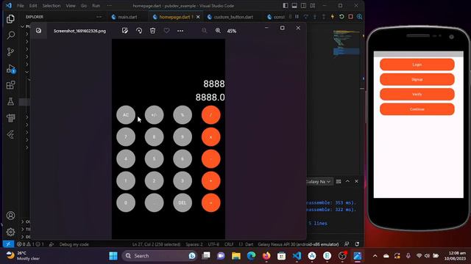
Task: Open the View menu
Action: [x=71, y=6]
